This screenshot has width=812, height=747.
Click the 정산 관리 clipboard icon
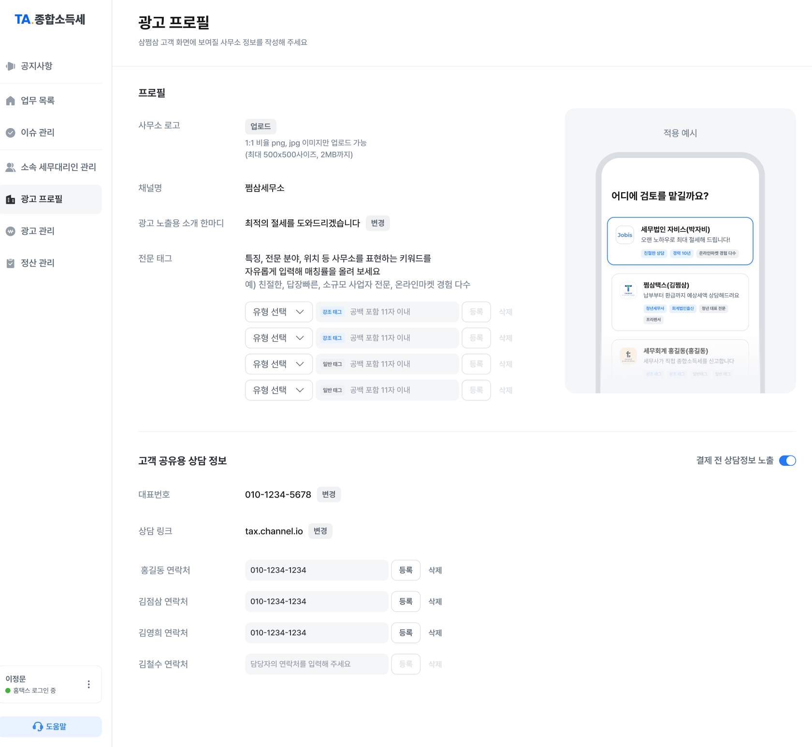coord(10,263)
